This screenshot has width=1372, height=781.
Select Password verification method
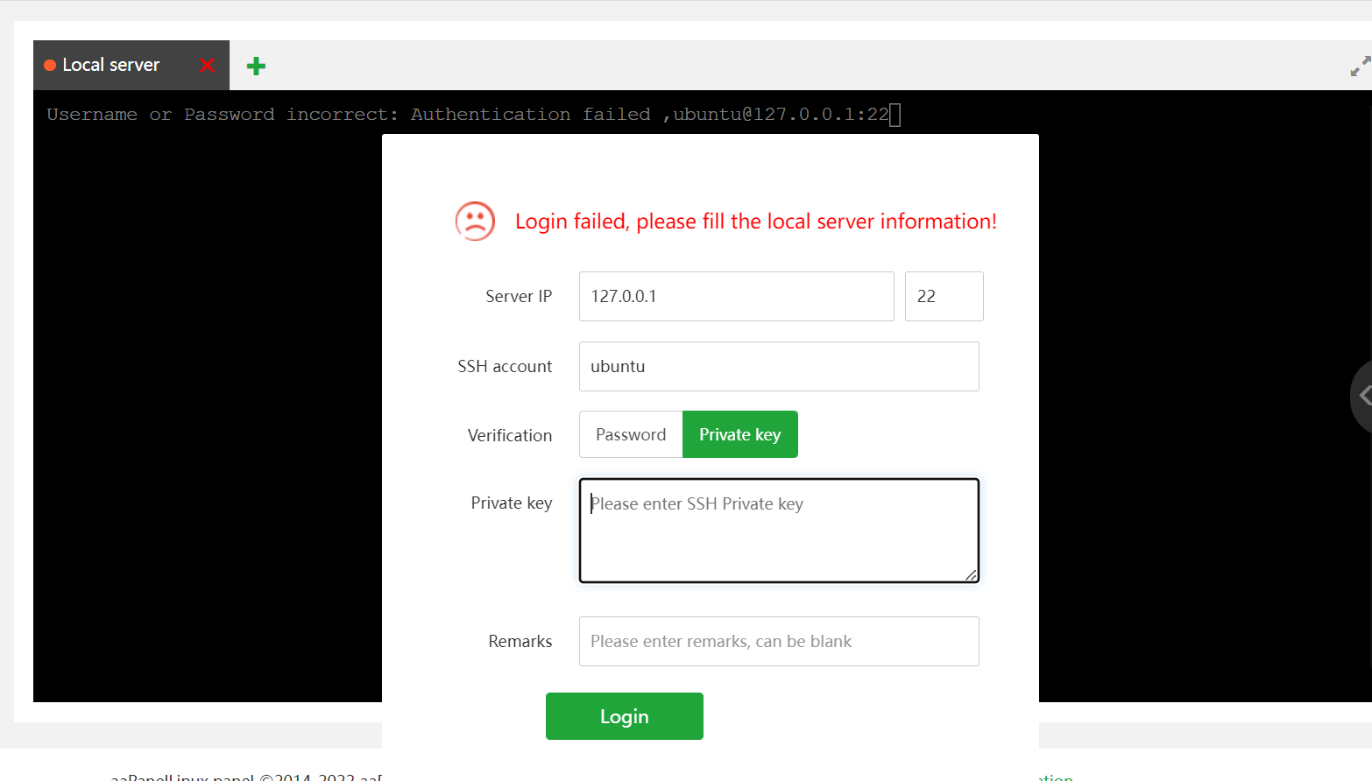click(x=631, y=434)
